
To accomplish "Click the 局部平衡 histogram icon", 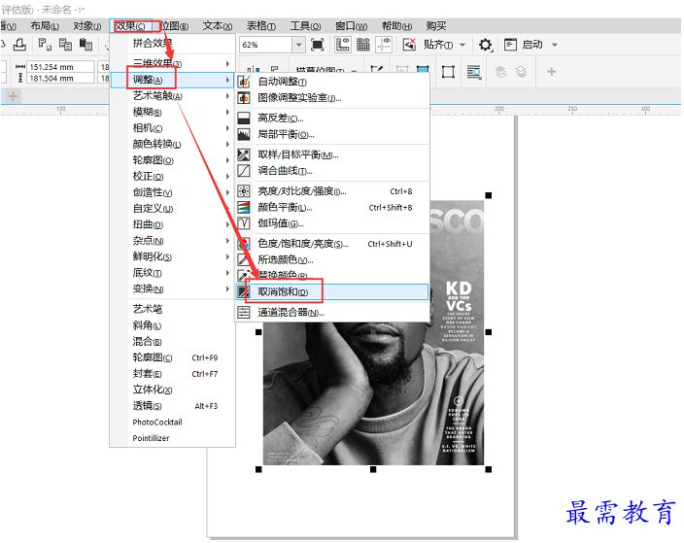I will point(244,134).
